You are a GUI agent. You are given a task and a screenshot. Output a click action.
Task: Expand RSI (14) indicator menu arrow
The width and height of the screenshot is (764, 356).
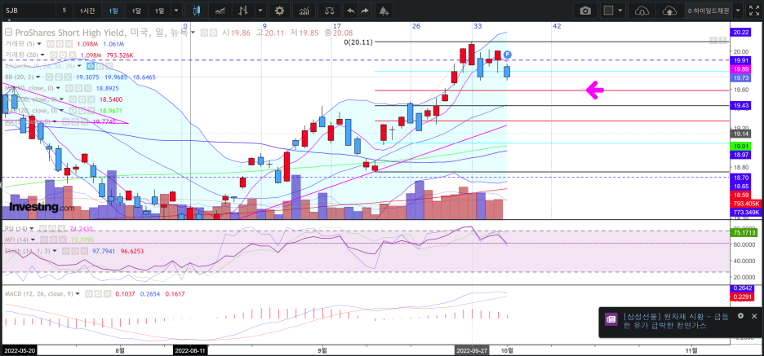pos(32,229)
